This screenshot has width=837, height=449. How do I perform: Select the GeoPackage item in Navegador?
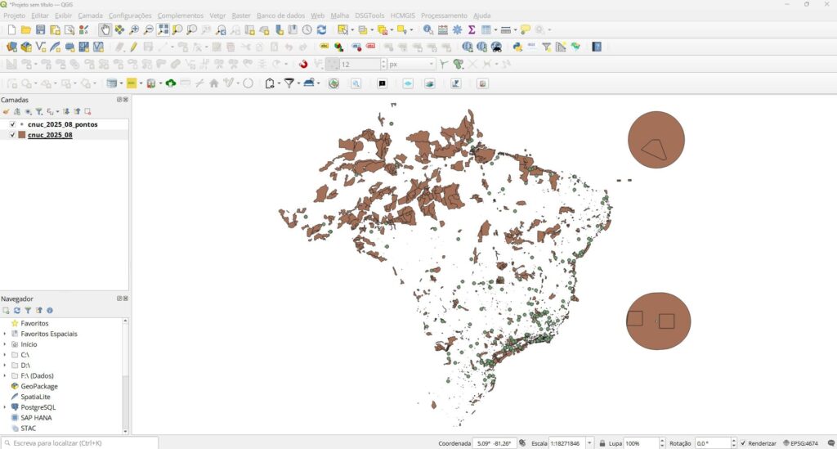click(39, 387)
